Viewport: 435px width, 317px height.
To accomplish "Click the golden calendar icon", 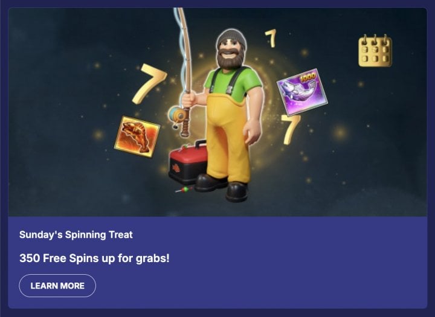I will [x=375, y=51].
